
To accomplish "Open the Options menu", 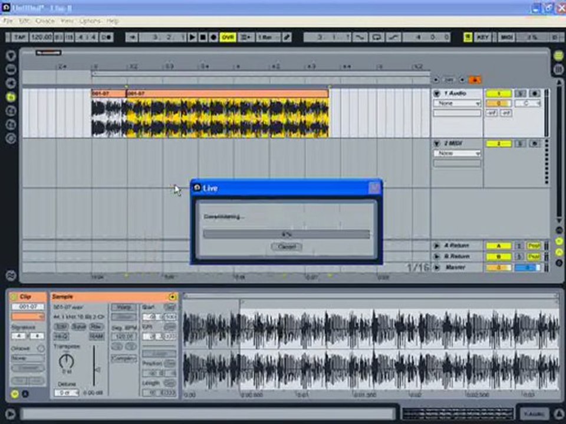I will (90, 21).
